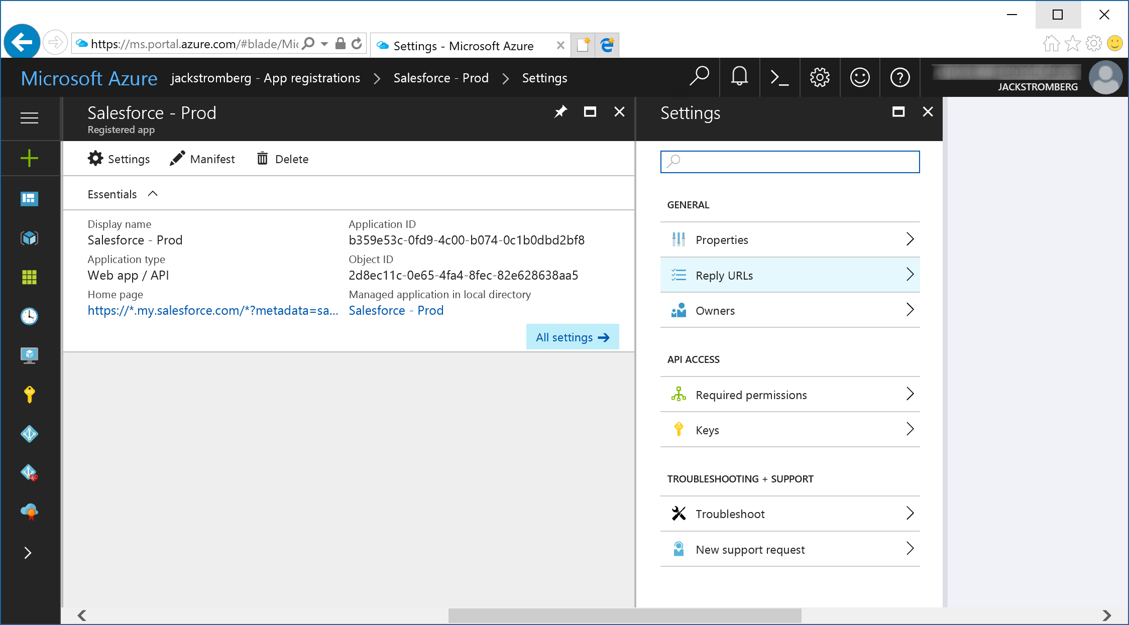
Task: Open the Dashboard icon in sidebar
Action: (x=29, y=198)
